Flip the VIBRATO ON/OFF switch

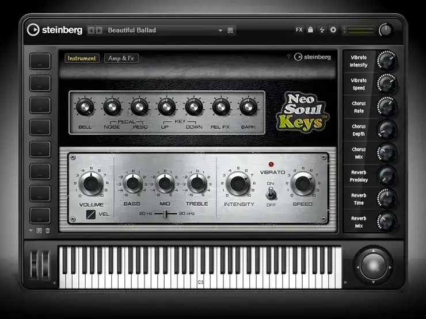click(x=271, y=193)
